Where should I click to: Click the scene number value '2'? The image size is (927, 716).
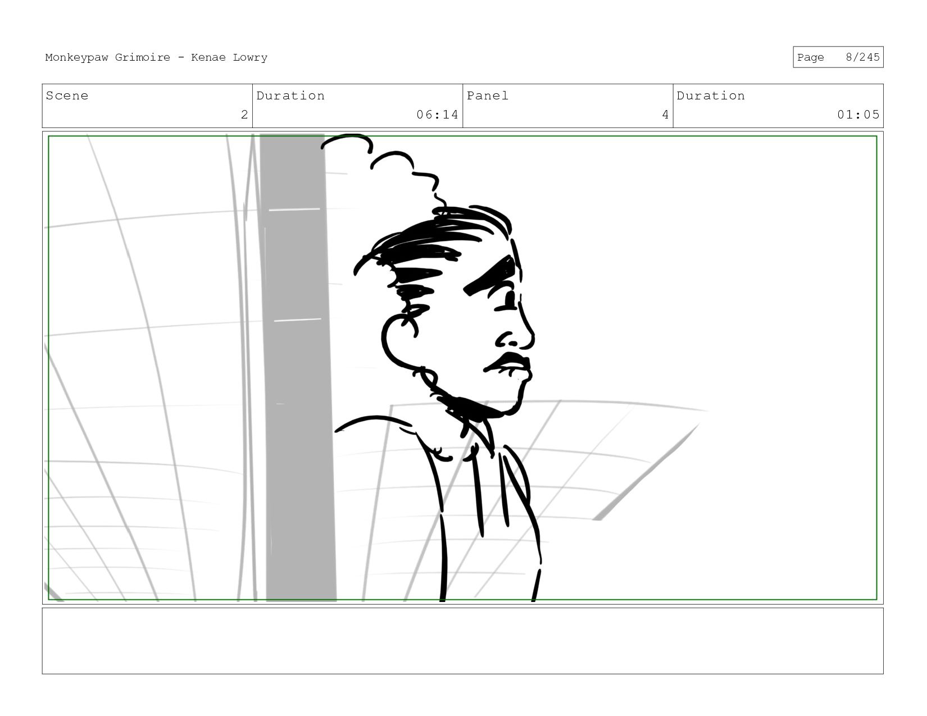244,115
